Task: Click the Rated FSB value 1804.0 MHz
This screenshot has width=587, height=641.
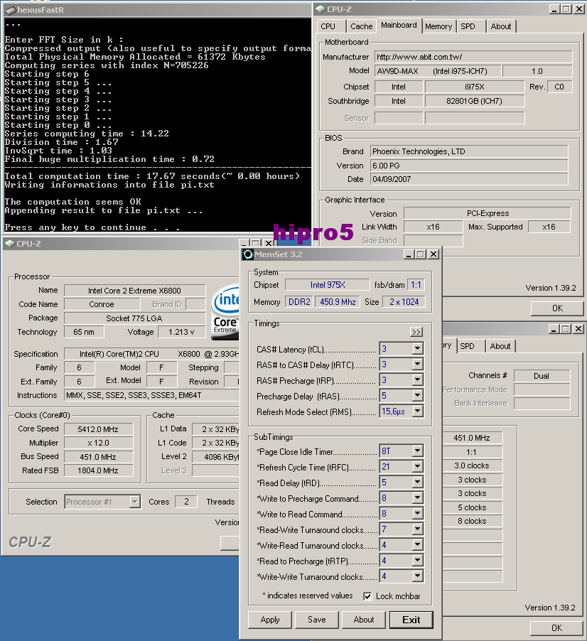Action: 98,470
